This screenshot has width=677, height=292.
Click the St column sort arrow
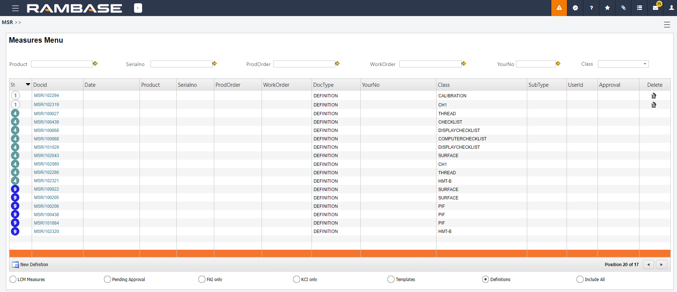[28, 85]
